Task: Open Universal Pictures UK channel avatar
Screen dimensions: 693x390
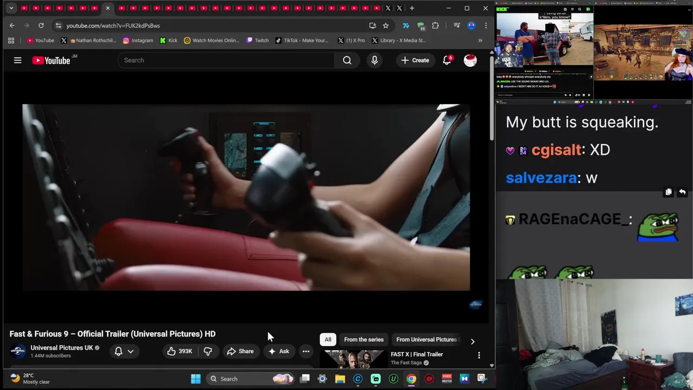Action: pos(18,351)
